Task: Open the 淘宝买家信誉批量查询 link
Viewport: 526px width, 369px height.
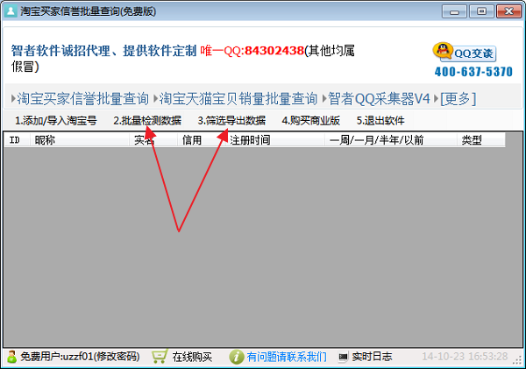Action: [x=83, y=99]
